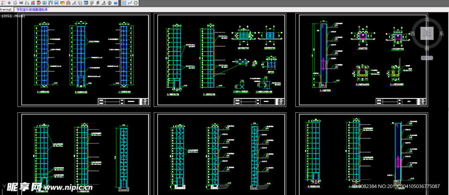Click 南 on the ViewCube compass
Screen dimensions: 449x195
427,48
